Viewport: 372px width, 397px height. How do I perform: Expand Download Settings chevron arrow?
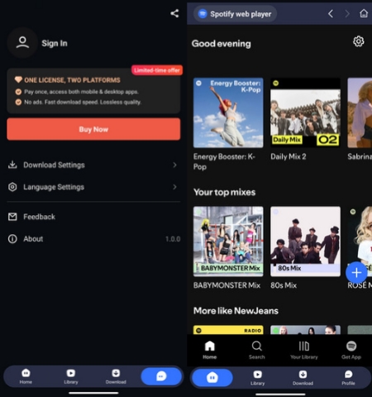(174, 165)
